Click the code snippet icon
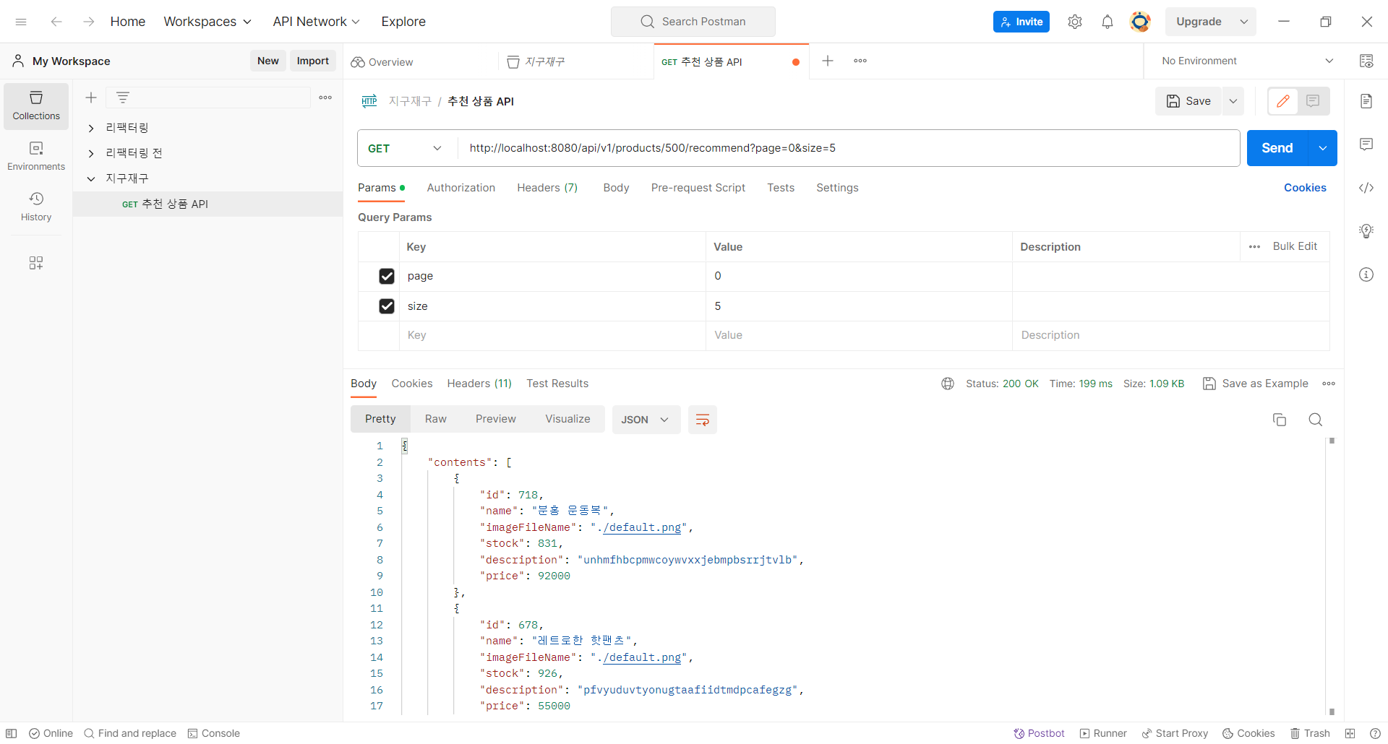Screen dimensions: 1388x744 pos(1366,188)
